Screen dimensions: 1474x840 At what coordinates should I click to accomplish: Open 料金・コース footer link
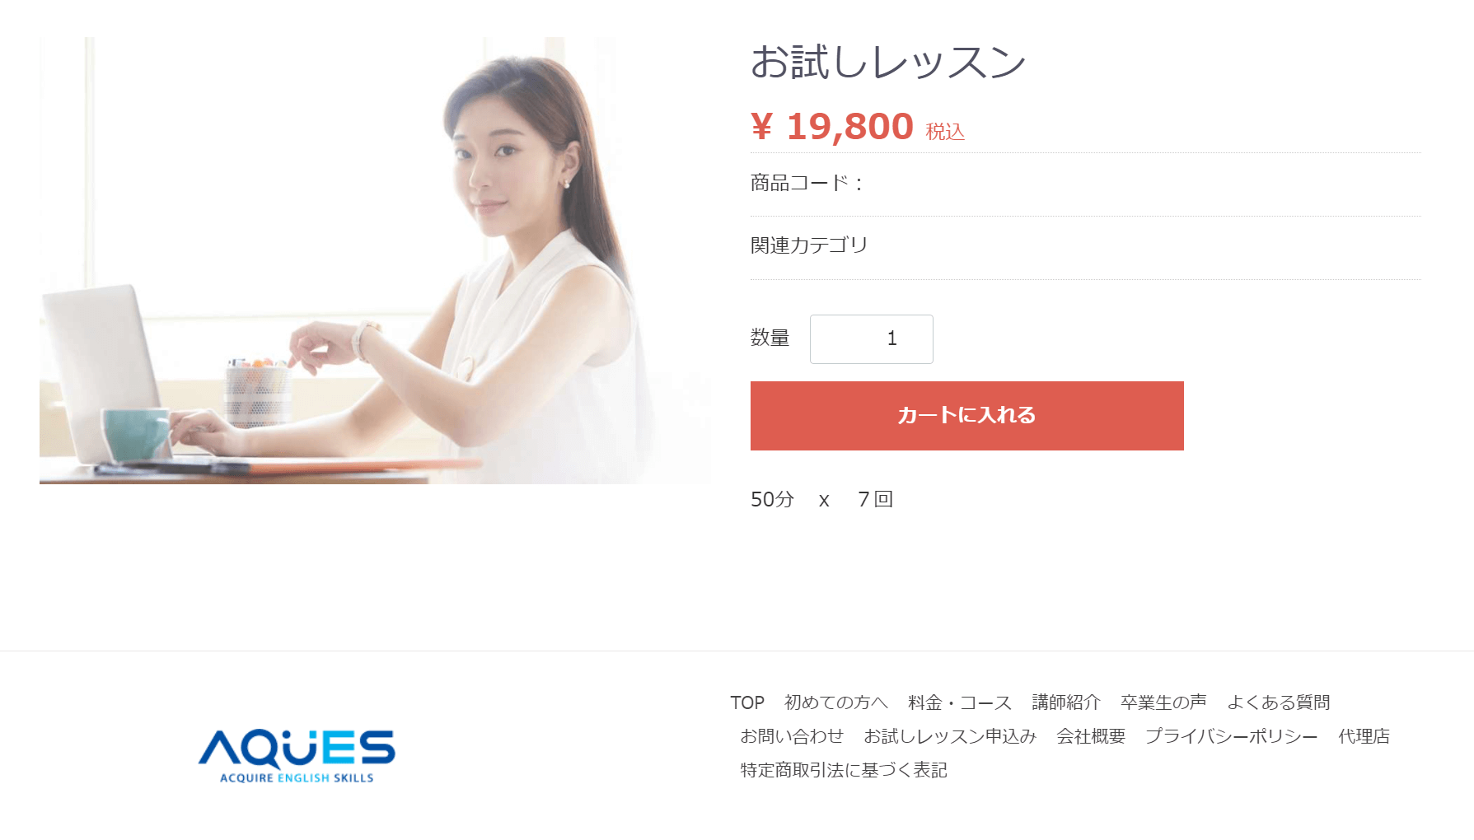pos(960,702)
